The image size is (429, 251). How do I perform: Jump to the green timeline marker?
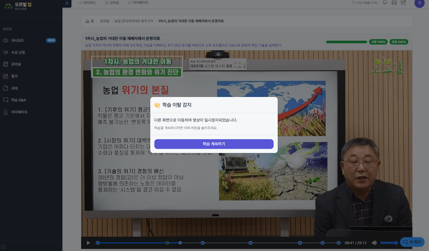[167, 243]
